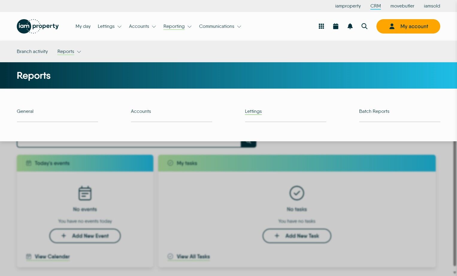Click the iamproperty logo

(x=37, y=26)
